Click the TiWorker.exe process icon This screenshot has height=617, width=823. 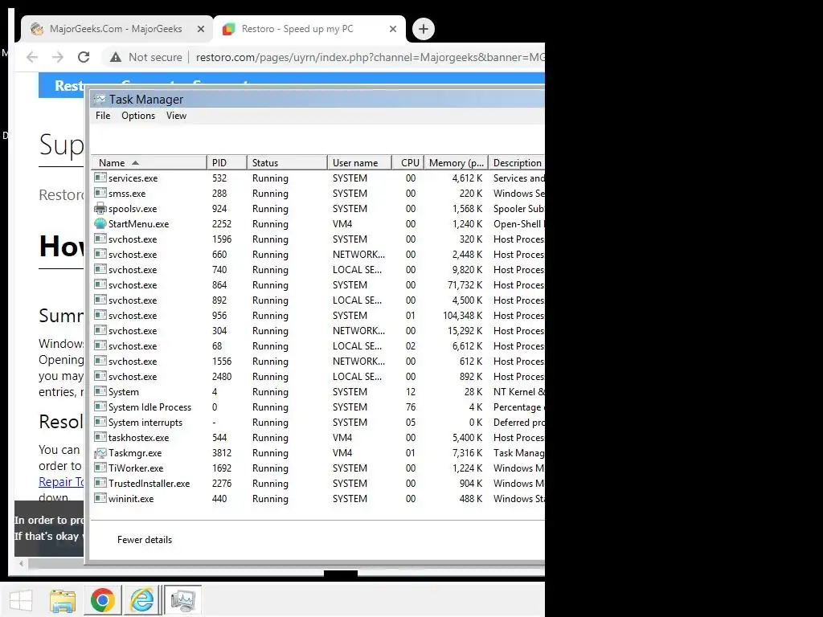[x=100, y=468]
